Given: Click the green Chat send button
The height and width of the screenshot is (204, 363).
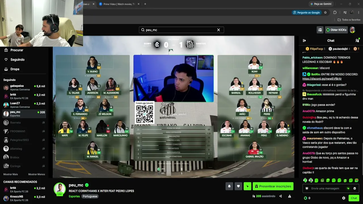Looking at the screenshot, I should point(354,198).
